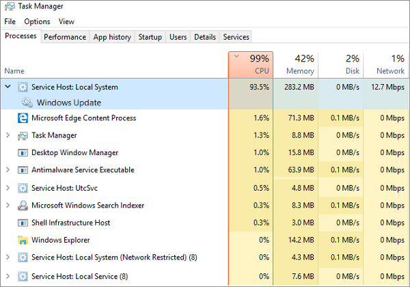Click the Microsoft Windows Search Indexer icon
The height and width of the screenshot is (287, 410).
pos(23,206)
